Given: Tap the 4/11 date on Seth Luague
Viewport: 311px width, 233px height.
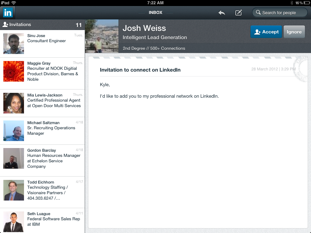Looking at the screenshot, I should 79,213.
